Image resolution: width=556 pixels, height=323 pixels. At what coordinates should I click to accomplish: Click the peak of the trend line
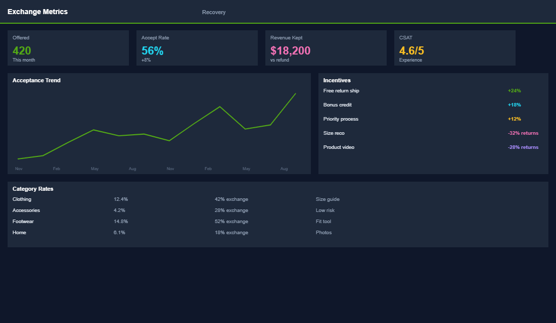tap(295, 93)
